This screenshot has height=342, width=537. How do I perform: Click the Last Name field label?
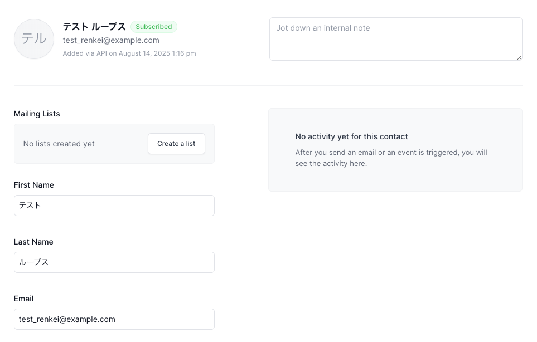point(33,242)
